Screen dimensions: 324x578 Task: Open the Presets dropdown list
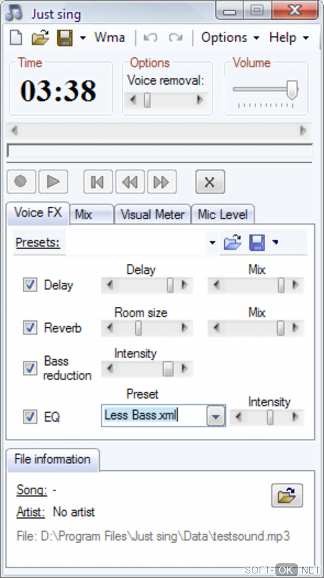[213, 243]
